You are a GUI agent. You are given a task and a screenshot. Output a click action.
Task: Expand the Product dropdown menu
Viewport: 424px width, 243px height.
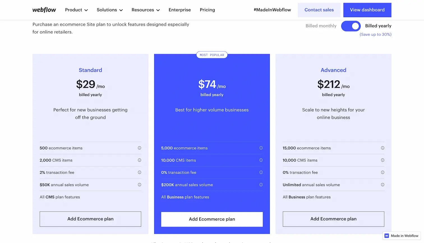(76, 10)
